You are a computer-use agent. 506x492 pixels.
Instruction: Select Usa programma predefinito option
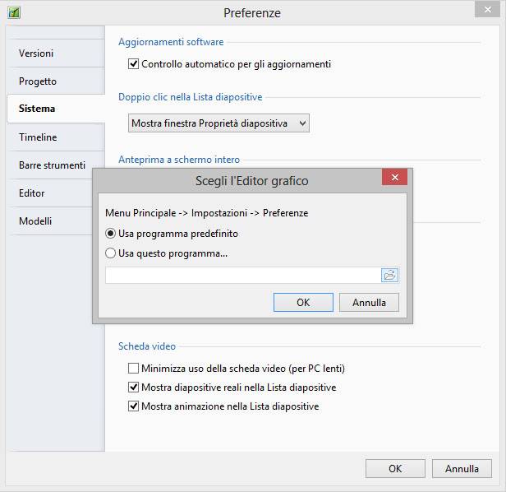111,234
